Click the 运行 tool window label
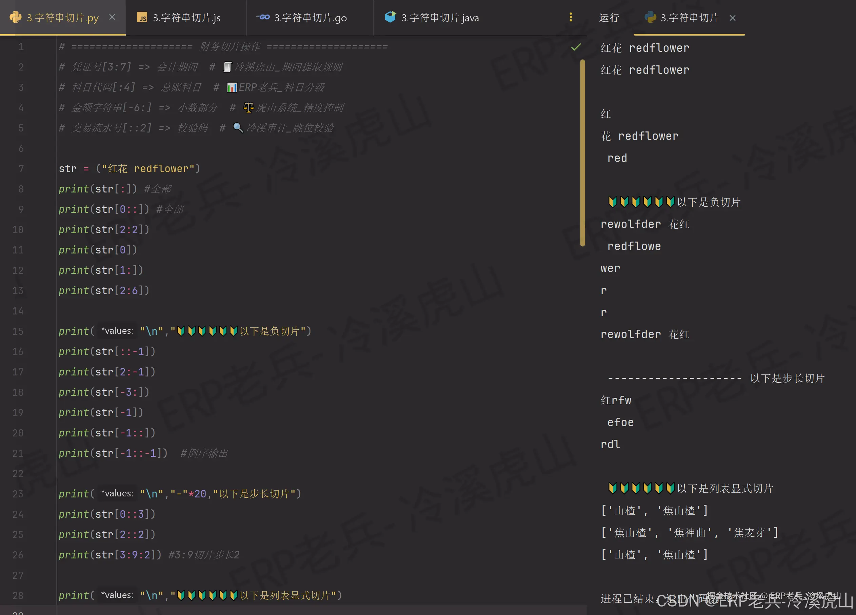856x615 pixels. click(609, 18)
